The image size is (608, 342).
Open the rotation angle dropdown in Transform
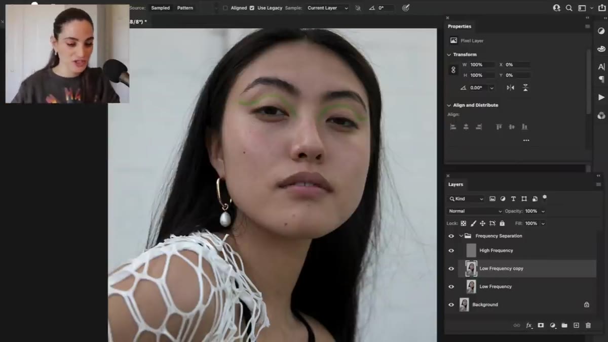click(491, 88)
